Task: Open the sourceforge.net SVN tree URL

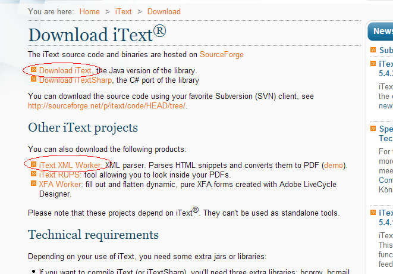Action: [107, 106]
